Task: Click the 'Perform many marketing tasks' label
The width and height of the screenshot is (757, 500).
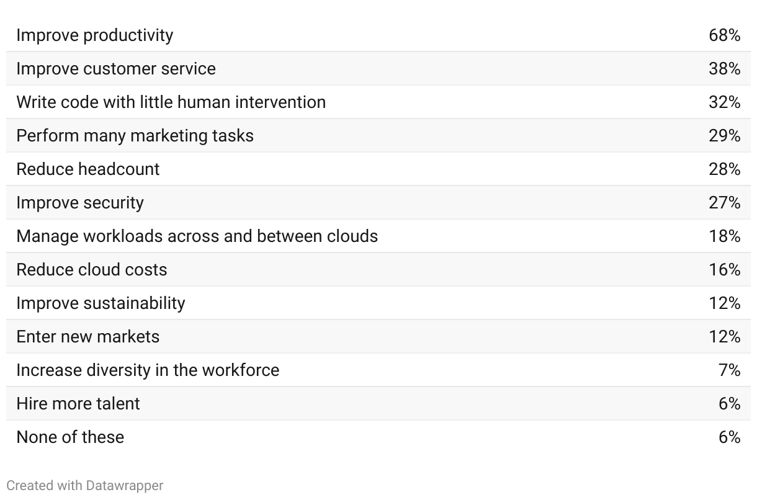Action: tap(135, 136)
